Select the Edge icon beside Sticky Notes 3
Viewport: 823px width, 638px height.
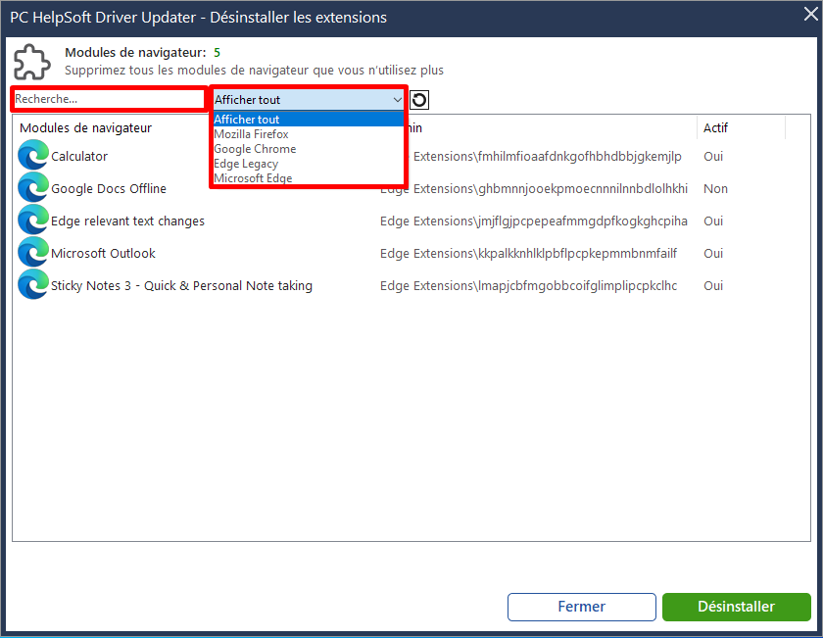tap(33, 285)
